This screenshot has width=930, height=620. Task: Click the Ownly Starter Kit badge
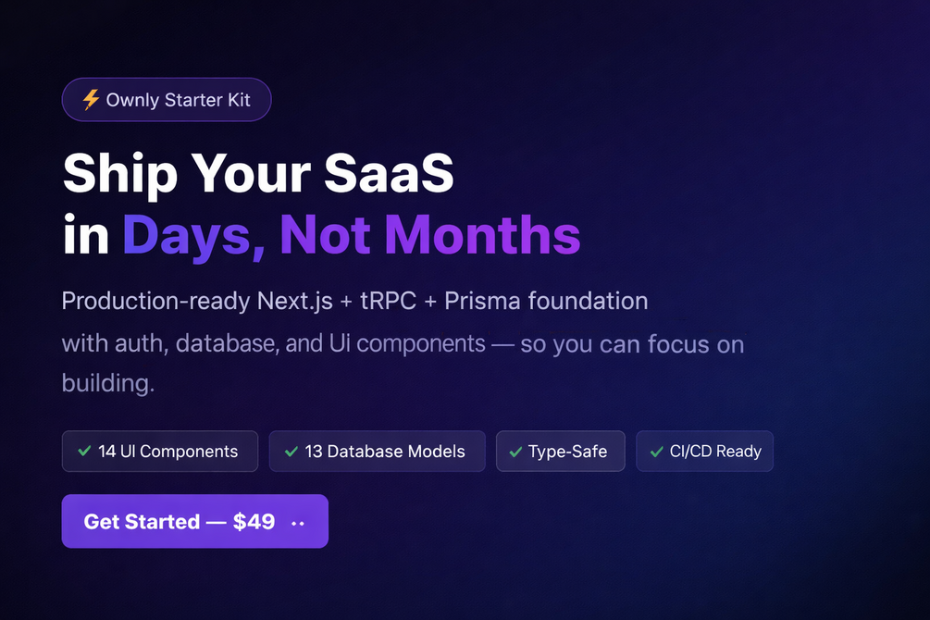[x=167, y=100]
